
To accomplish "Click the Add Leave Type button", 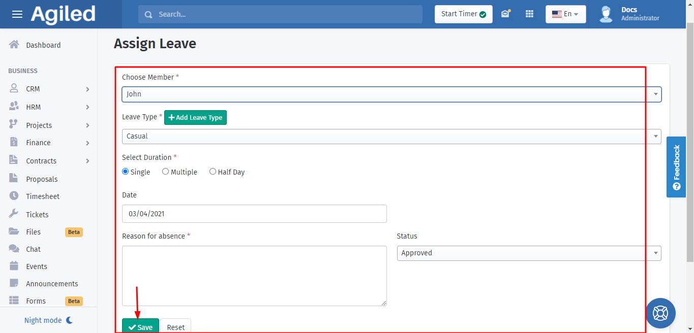I will 195,117.
